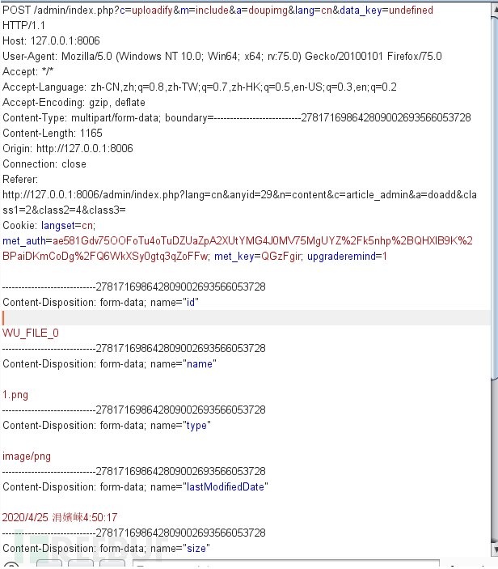Click the Host header line

[51, 40]
